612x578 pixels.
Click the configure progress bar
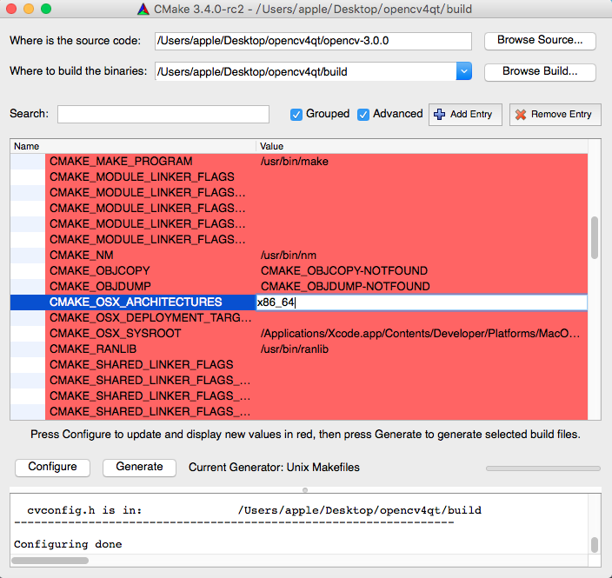tap(543, 468)
